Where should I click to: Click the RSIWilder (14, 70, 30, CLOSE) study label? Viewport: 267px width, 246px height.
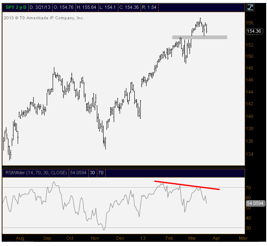point(36,173)
